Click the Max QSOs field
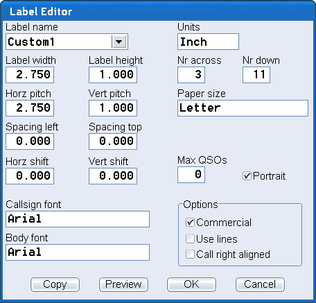This screenshot has width=316, height=303. click(191, 175)
